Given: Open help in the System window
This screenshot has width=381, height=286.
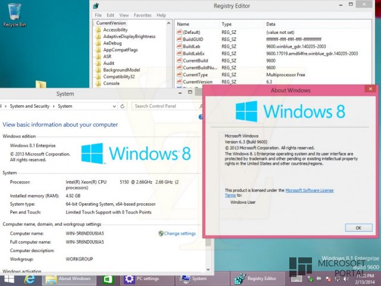Looking at the screenshot, I should point(201,117).
